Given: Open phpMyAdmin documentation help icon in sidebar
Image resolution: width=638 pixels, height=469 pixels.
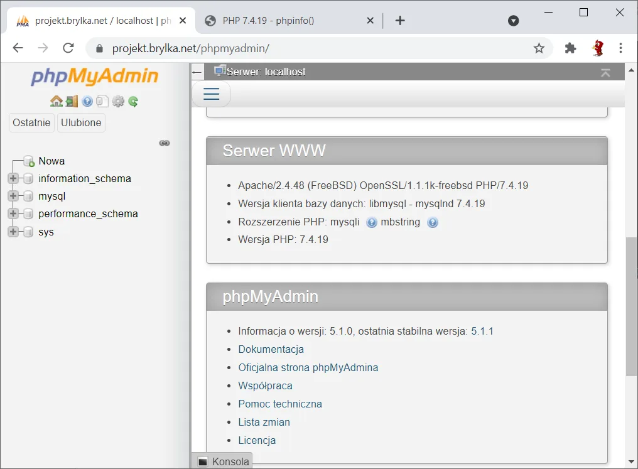Looking at the screenshot, I should 87,101.
